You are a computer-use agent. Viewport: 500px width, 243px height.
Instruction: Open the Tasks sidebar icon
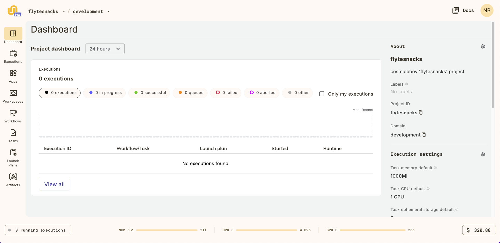[13, 133]
